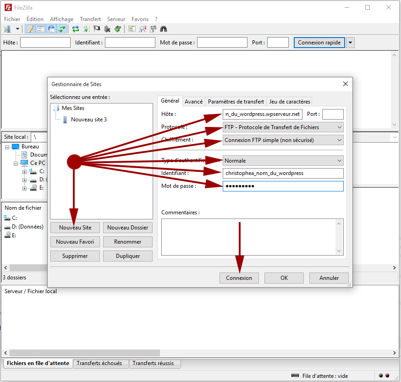Click the Nouveau Site button
This screenshot has height=382, width=401.
[75, 228]
